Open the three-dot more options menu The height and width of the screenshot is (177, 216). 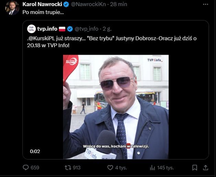pos(205,4)
